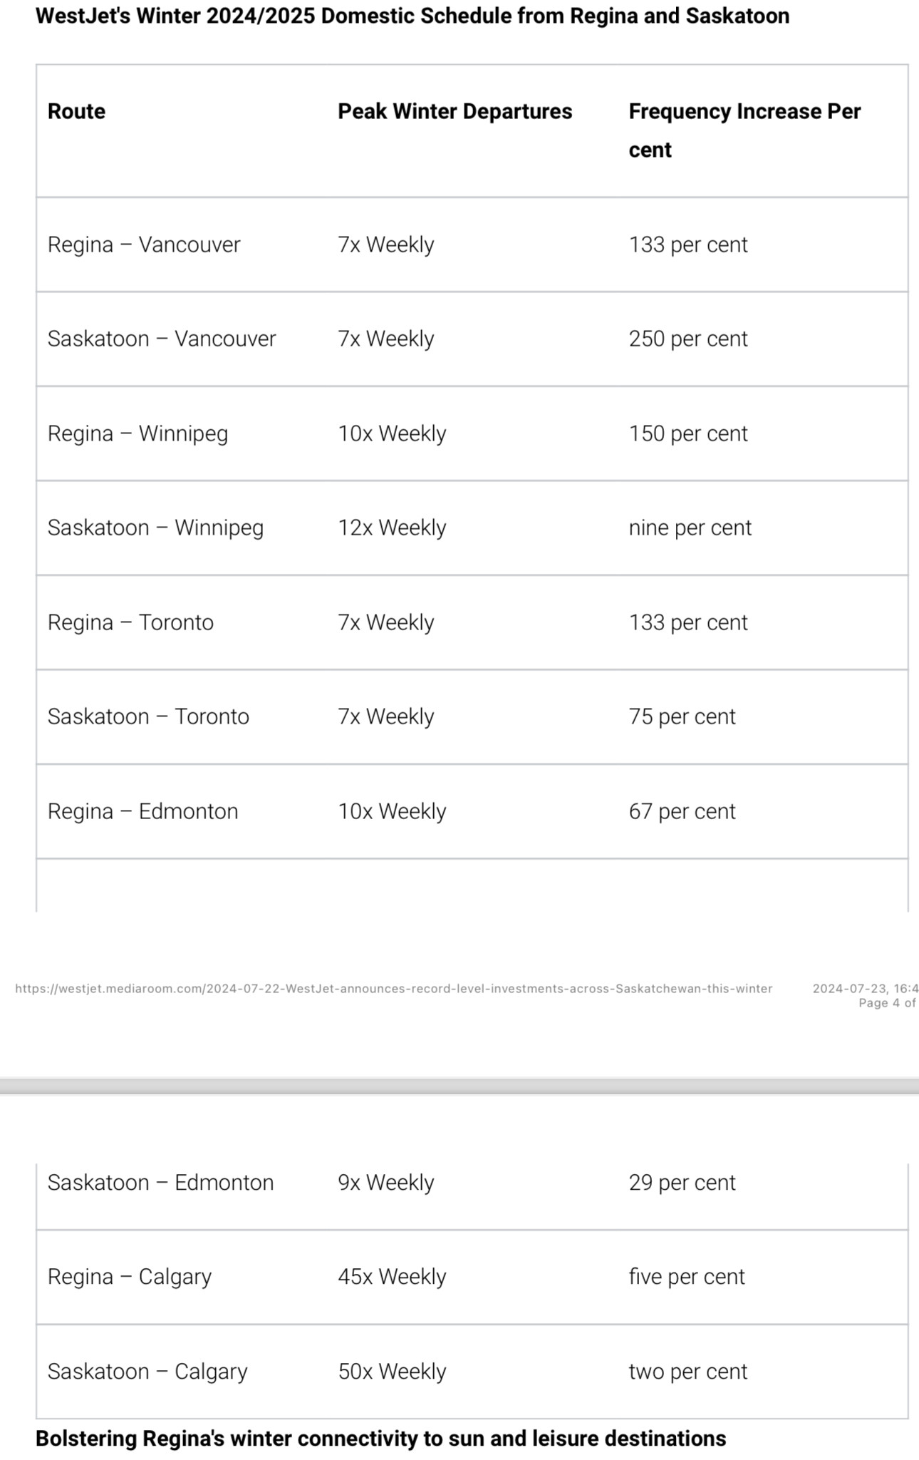Click the 12x Weekly departures cell

[x=392, y=528]
